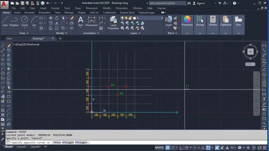Click the Plot print icon
Viewport: 269px width, 151px height.
[42, 3]
